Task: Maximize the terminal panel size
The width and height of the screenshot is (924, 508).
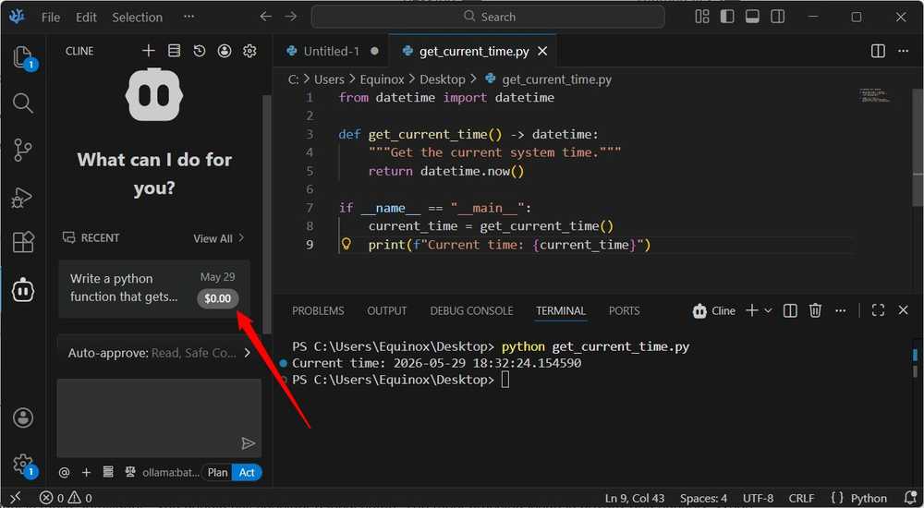Action: point(878,310)
